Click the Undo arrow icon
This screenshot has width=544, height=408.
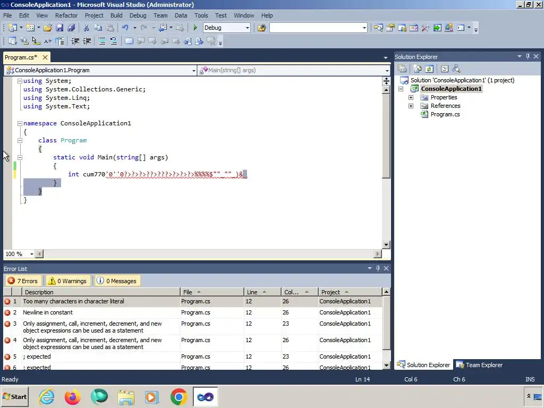[x=125, y=28]
